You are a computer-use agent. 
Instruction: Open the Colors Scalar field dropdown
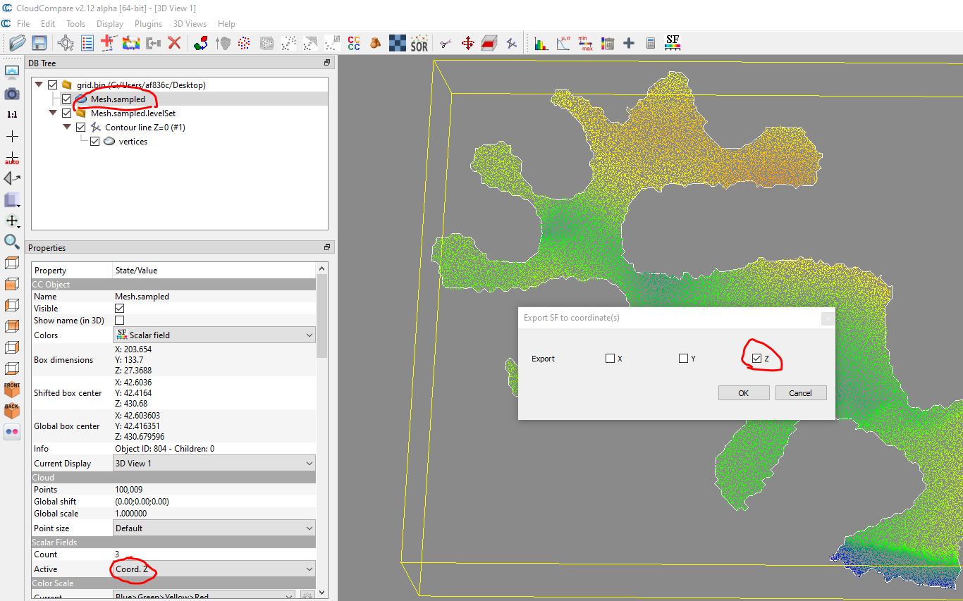pyautogui.click(x=214, y=335)
